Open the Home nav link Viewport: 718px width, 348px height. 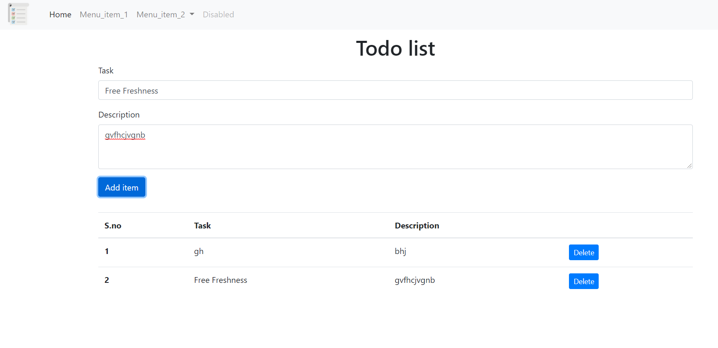(60, 14)
